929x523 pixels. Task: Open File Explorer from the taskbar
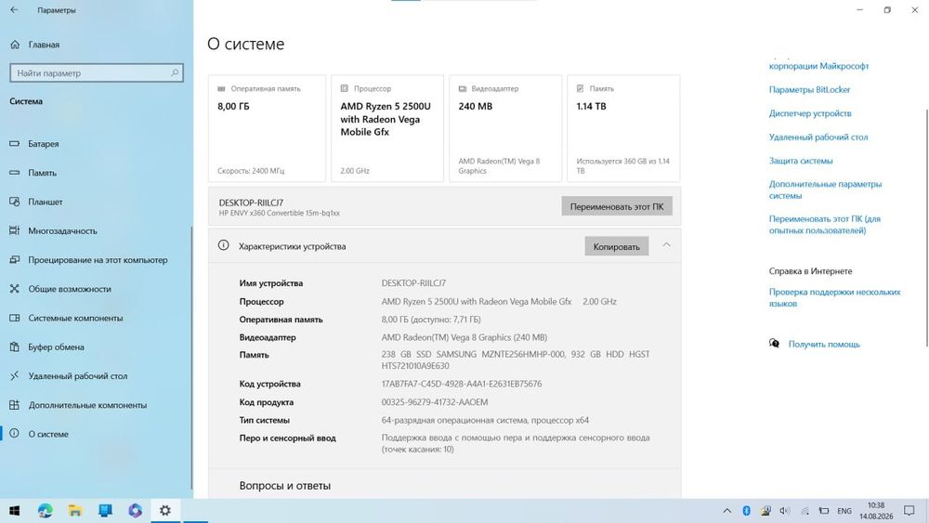(x=75, y=511)
